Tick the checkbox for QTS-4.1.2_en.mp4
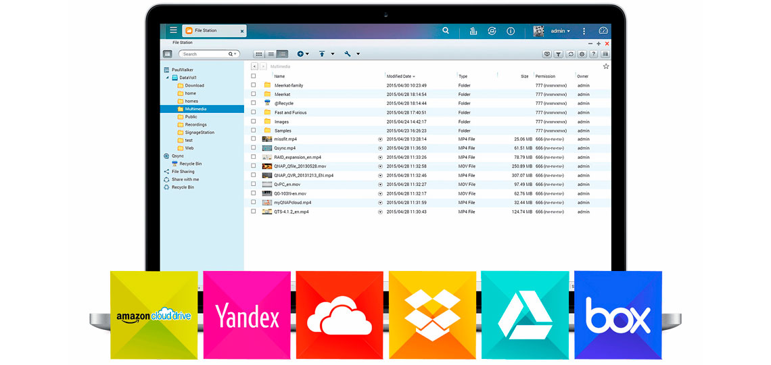Screen dimensions: 771x365 coord(253,212)
